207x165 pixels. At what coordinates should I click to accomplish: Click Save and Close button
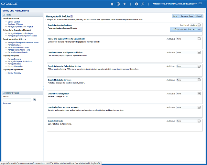(x=187, y=16)
